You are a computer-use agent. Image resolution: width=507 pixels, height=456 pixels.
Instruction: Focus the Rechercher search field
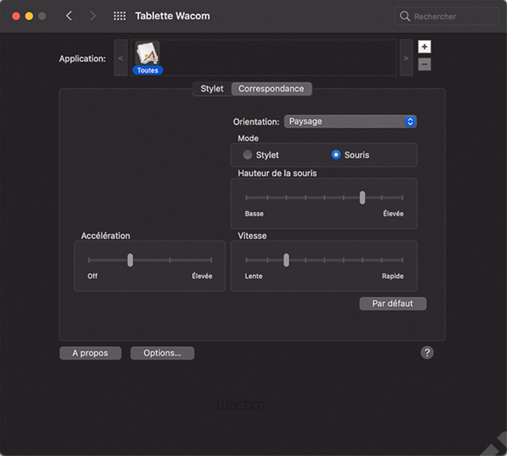tap(447, 16)
